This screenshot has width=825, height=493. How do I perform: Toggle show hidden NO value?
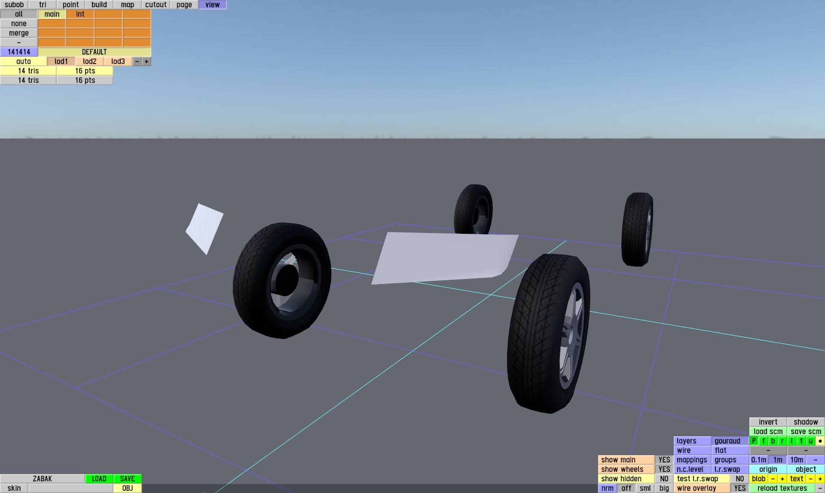click(664, 479)
